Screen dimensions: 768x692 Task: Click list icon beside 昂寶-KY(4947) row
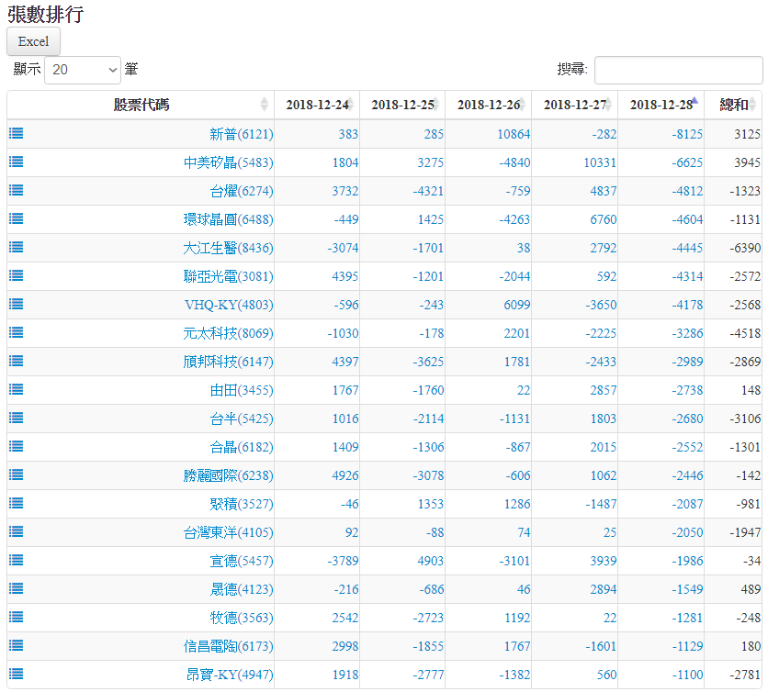pyautogui.click(x=17, y=674)
